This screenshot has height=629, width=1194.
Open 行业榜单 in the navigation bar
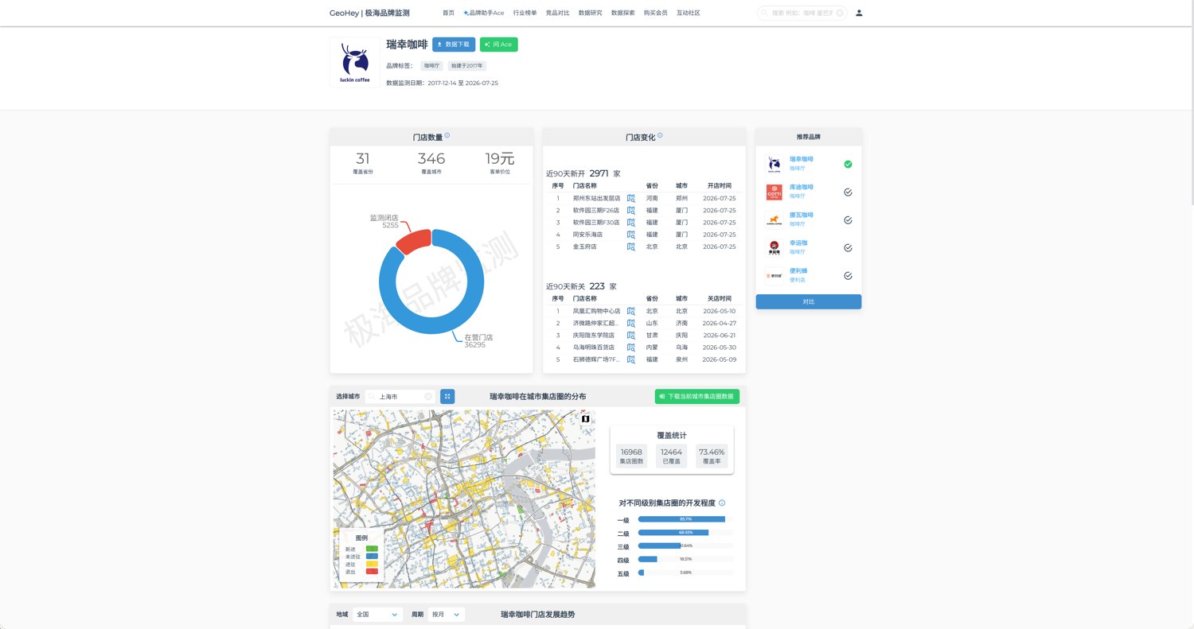[525, 13]
